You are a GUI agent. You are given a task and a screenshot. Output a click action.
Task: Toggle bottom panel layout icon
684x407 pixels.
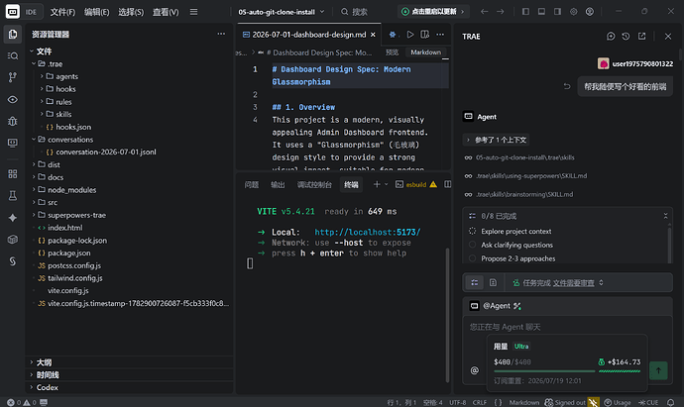click(541, 12)
